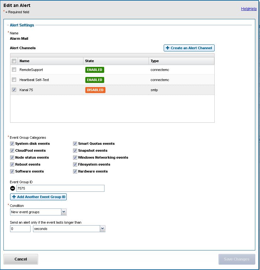Check the RemoteSupport channel checkbox

point(14,70)
